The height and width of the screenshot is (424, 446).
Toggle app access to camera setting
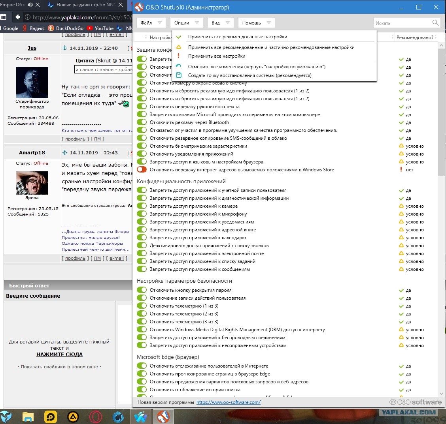point(142,206)
